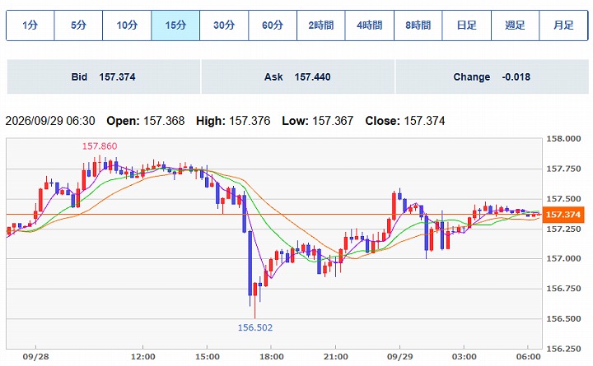
Task: Choose the 30分 interval tab
Action: [224, 25]
